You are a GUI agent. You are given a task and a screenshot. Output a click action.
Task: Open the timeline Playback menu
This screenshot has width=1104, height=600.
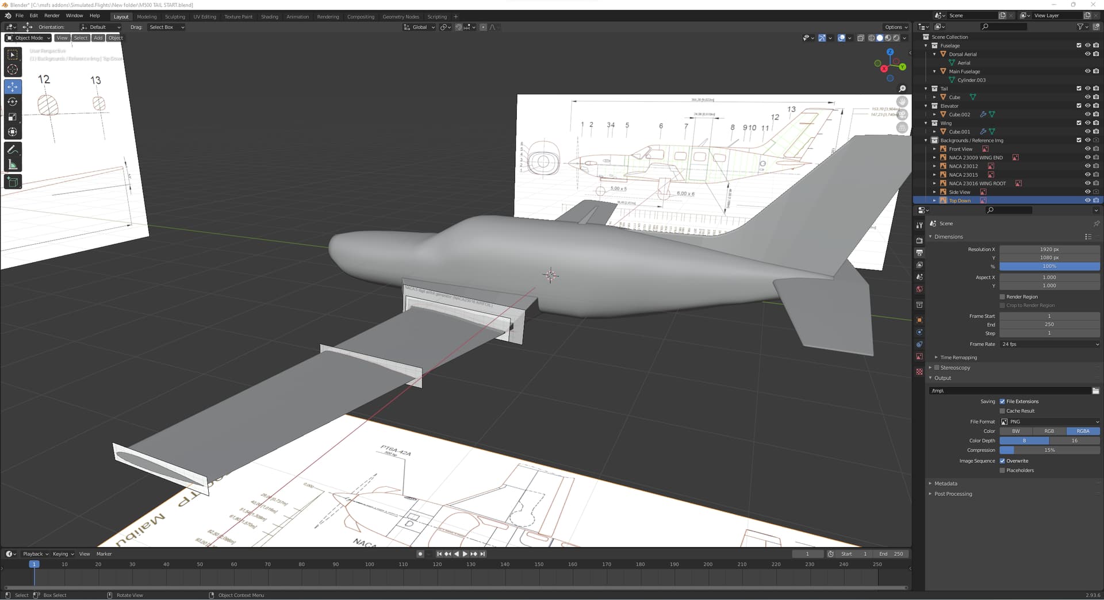click(x=36, y=554)
